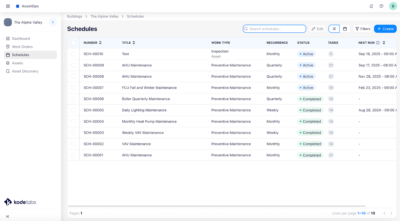Select the SCH-00007 row checkbox
The height and width of the screenshot is (221, 400).
click(73, 88)
